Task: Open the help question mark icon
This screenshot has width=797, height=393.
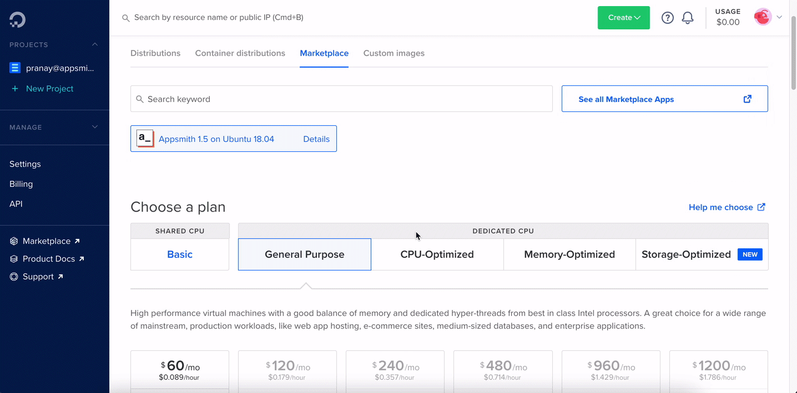Action: click(668, 18)
